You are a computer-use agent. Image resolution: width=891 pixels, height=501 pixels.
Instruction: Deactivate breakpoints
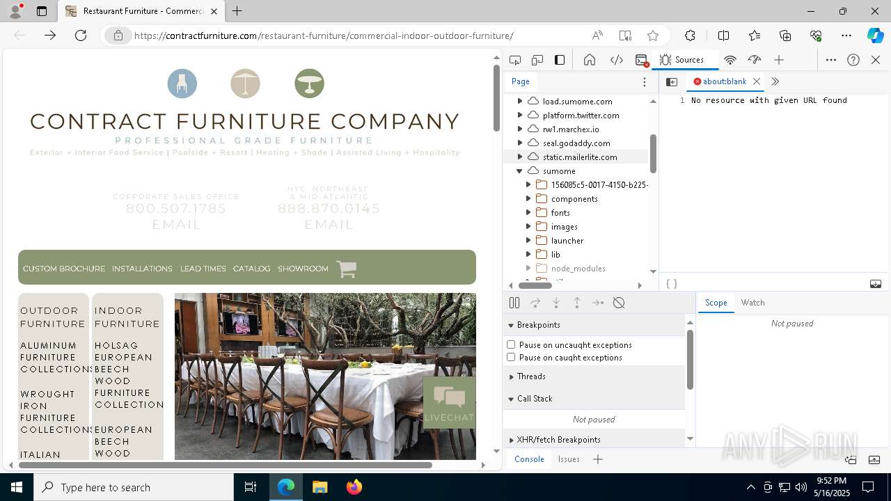(x=619, y=303)
